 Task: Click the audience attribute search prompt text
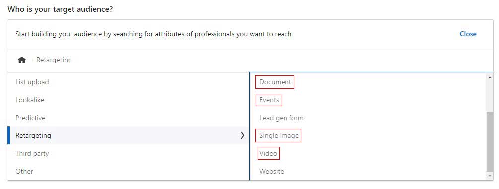[153, 34]
